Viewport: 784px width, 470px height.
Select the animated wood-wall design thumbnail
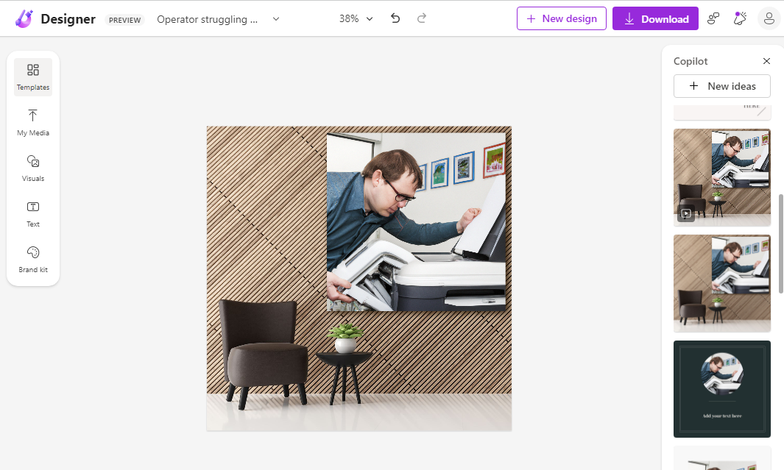[722, 177]
